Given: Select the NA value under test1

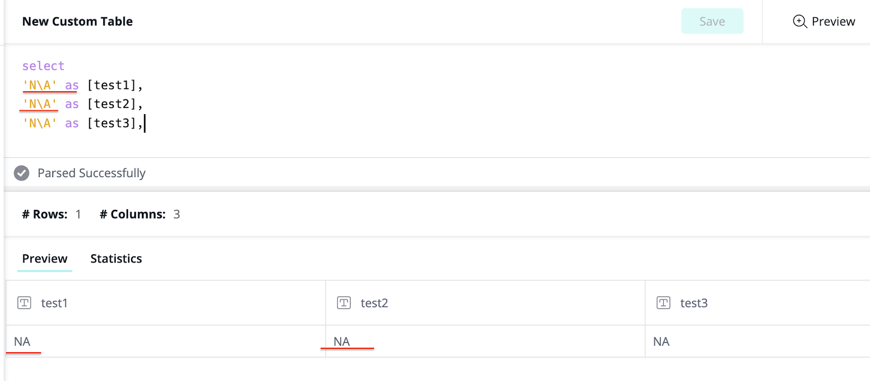Looking at the screenshot, I should tap(22, 341).
